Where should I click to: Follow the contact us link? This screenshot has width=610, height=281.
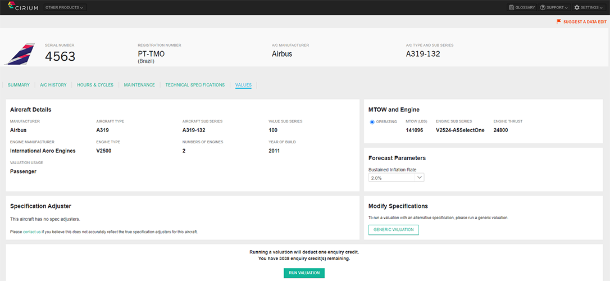(32, 232)
